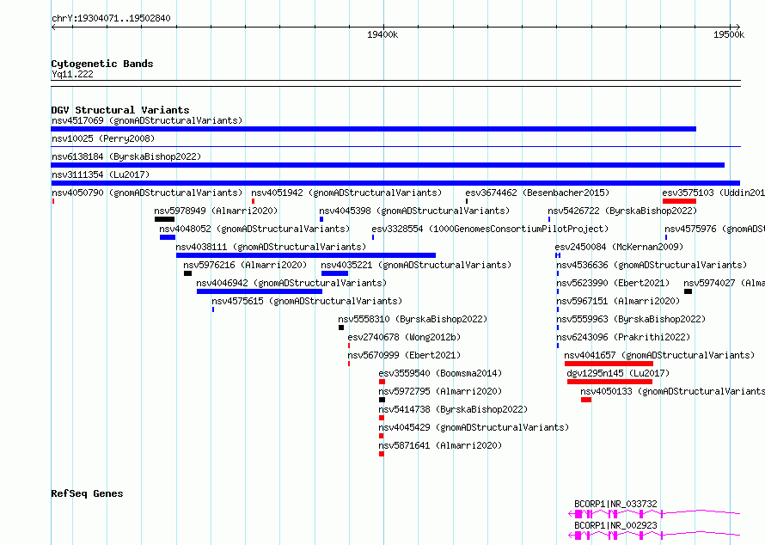Click nsv5871641 (Almarri2020) label

pyautogui.click(x=440, y=445)
